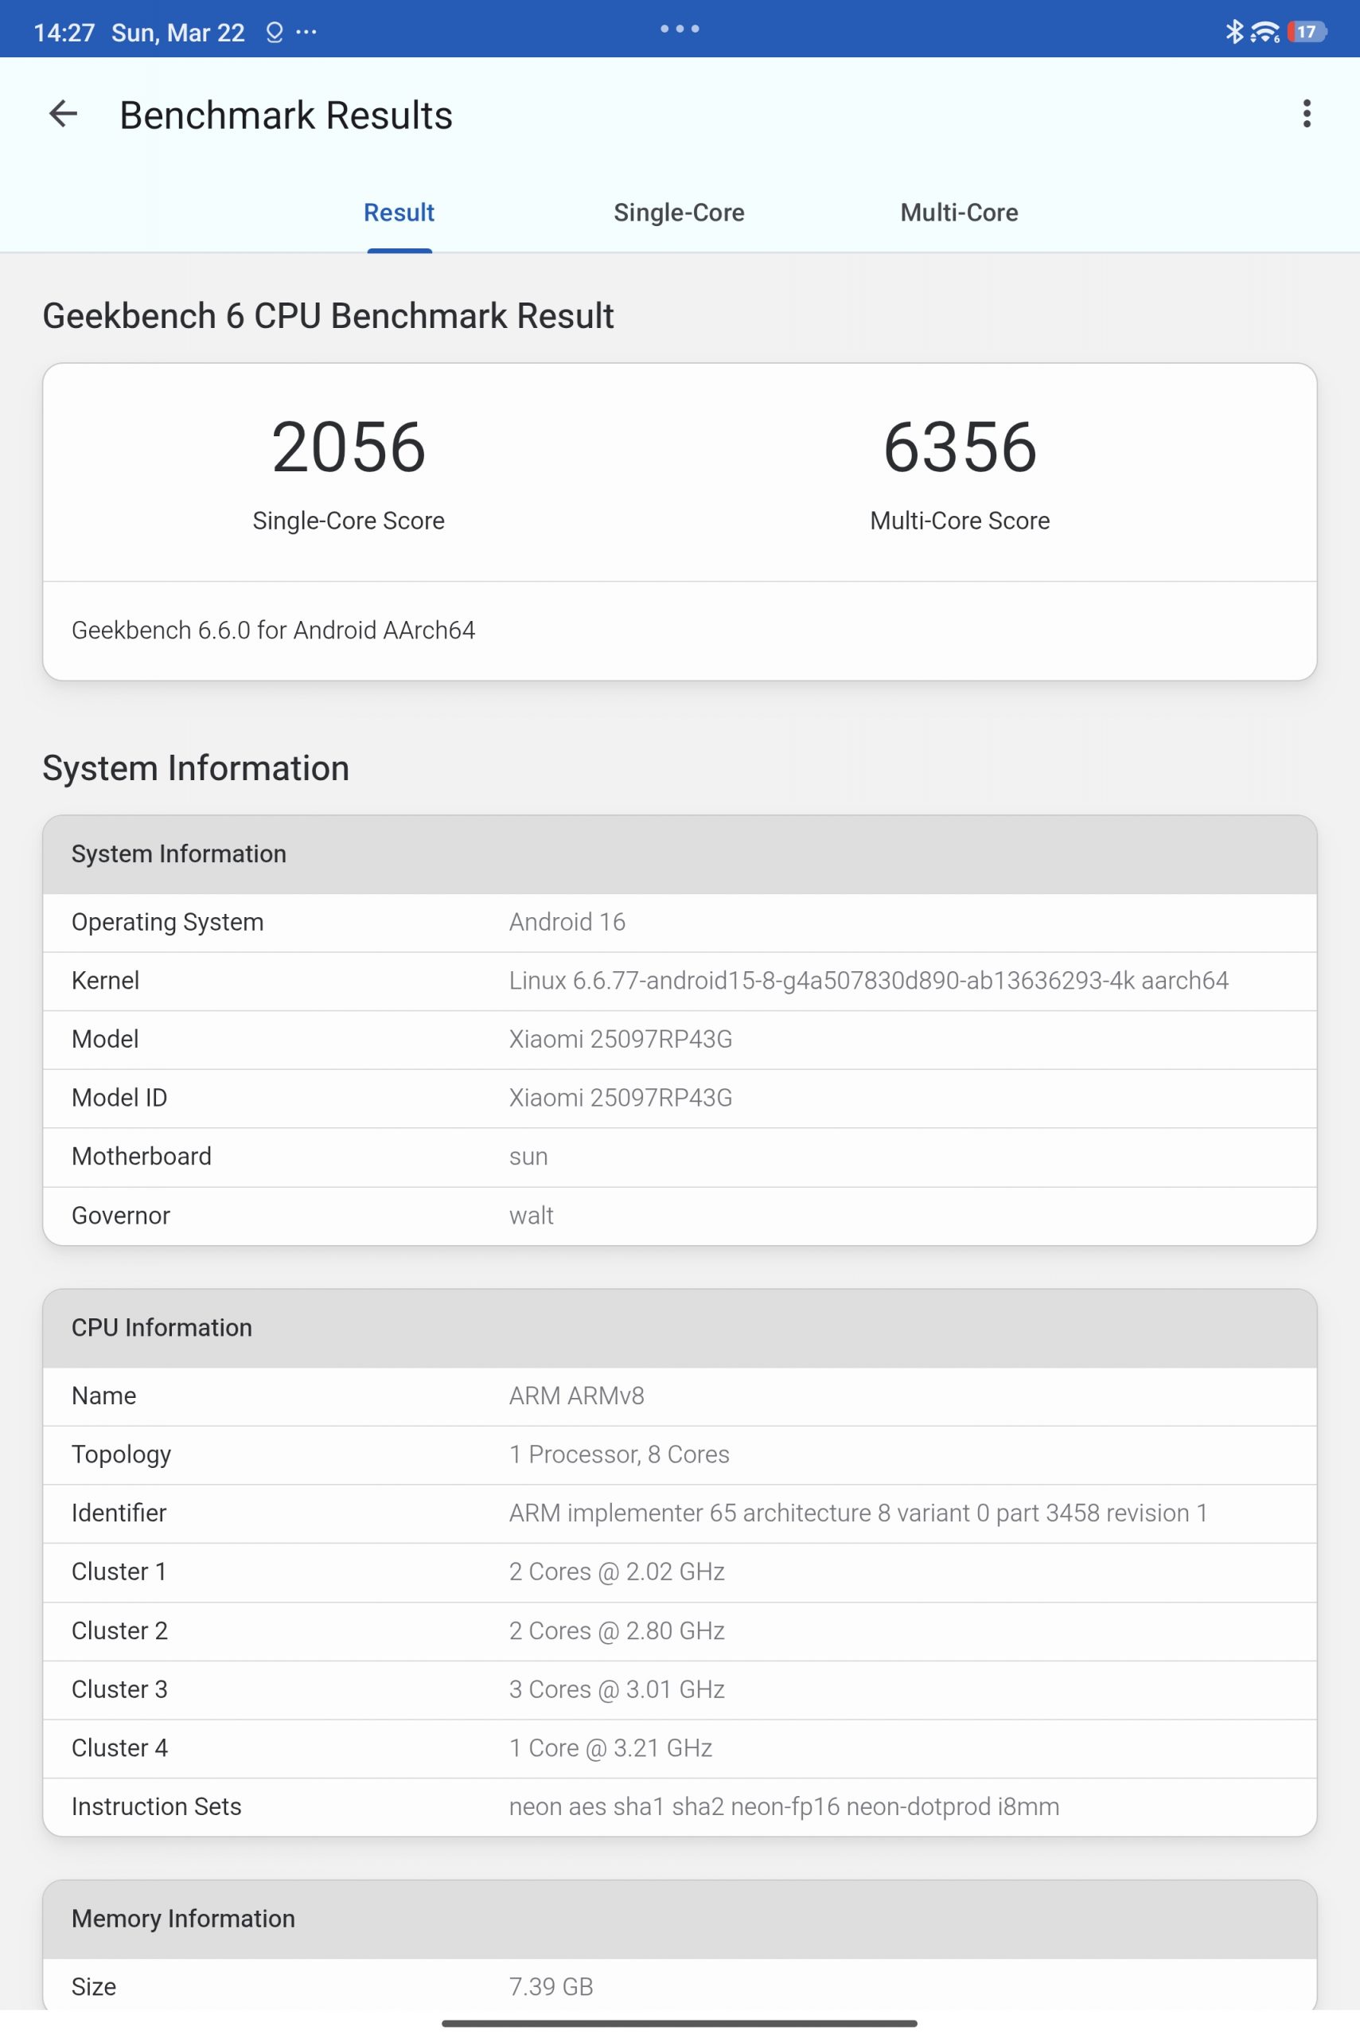Select the Geekbench 6.6.0 for Android text
Screen dimensions: 1360x2038
tap(273, 631)
